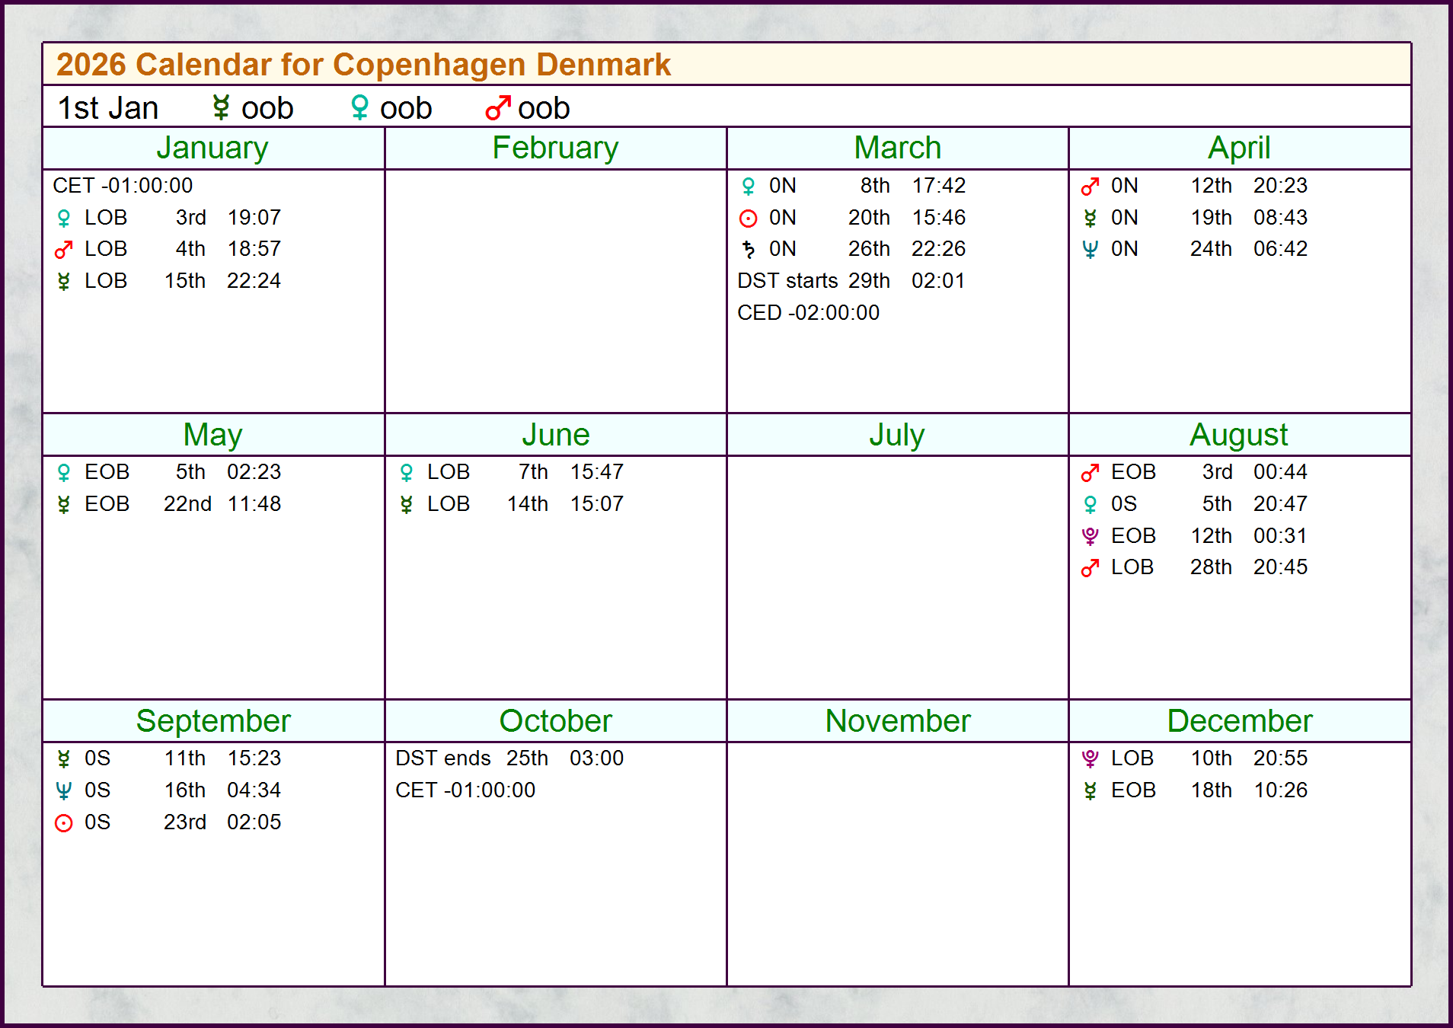Screen dimensions: 1453x1028
Task: Select the July month header
Action: pyautogui.click(x=897, y=435)
